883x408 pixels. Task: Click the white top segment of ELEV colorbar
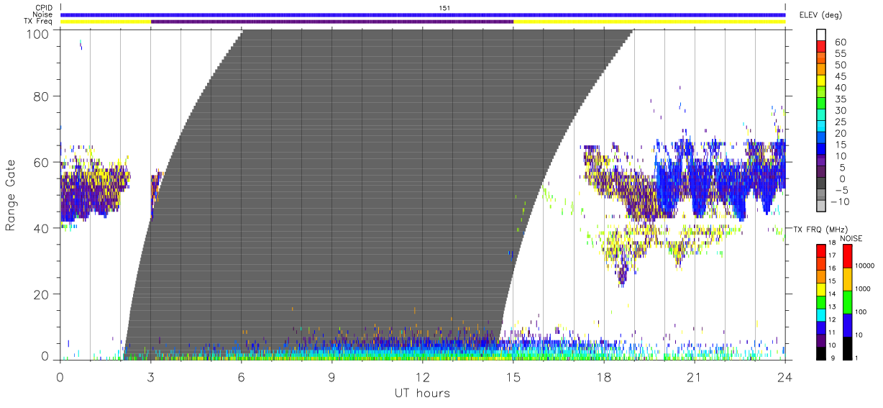point(821,36)
